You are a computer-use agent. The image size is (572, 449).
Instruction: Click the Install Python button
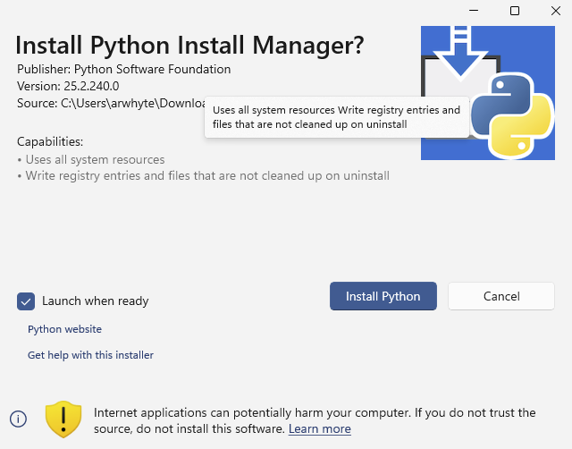click(383, 296)
